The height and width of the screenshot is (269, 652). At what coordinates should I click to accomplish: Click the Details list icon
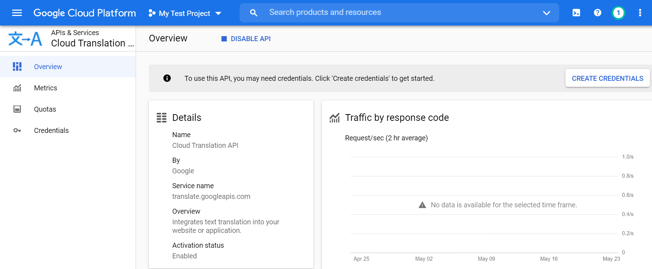pos(162,118)
